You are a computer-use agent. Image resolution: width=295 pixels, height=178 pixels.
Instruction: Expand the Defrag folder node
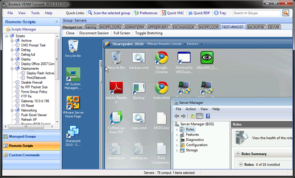point(12,50)
